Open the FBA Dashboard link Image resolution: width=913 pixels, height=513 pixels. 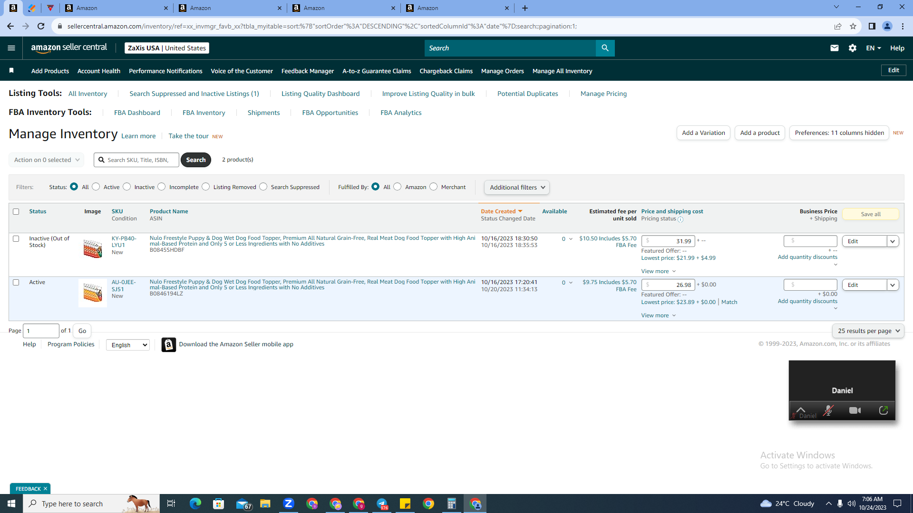(x=137, y=113)
